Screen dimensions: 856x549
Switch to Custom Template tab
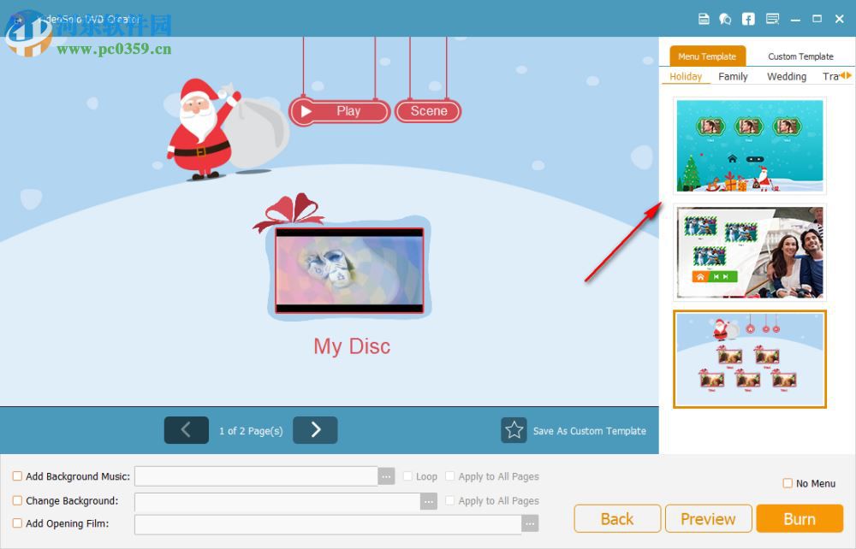tap(800, 56)
